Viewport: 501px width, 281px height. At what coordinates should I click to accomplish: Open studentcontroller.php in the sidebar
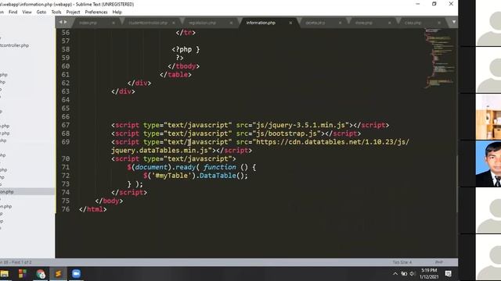coord(14,45)
